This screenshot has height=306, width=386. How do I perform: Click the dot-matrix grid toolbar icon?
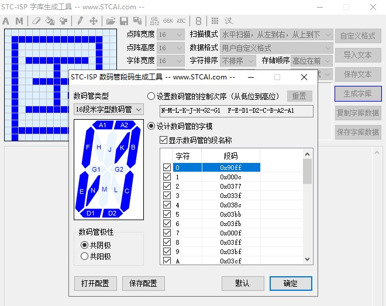[x=215, y=21]
